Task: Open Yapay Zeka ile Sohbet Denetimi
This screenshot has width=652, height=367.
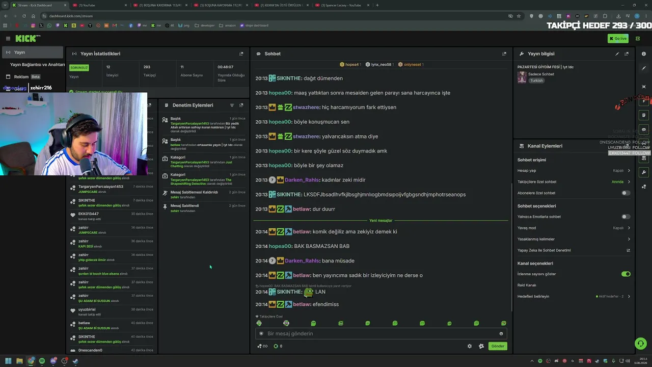Action: pyautogui.click(x=544, y=250)
